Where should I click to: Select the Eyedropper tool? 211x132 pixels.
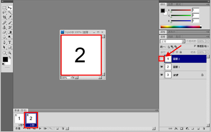coord(10,17)
